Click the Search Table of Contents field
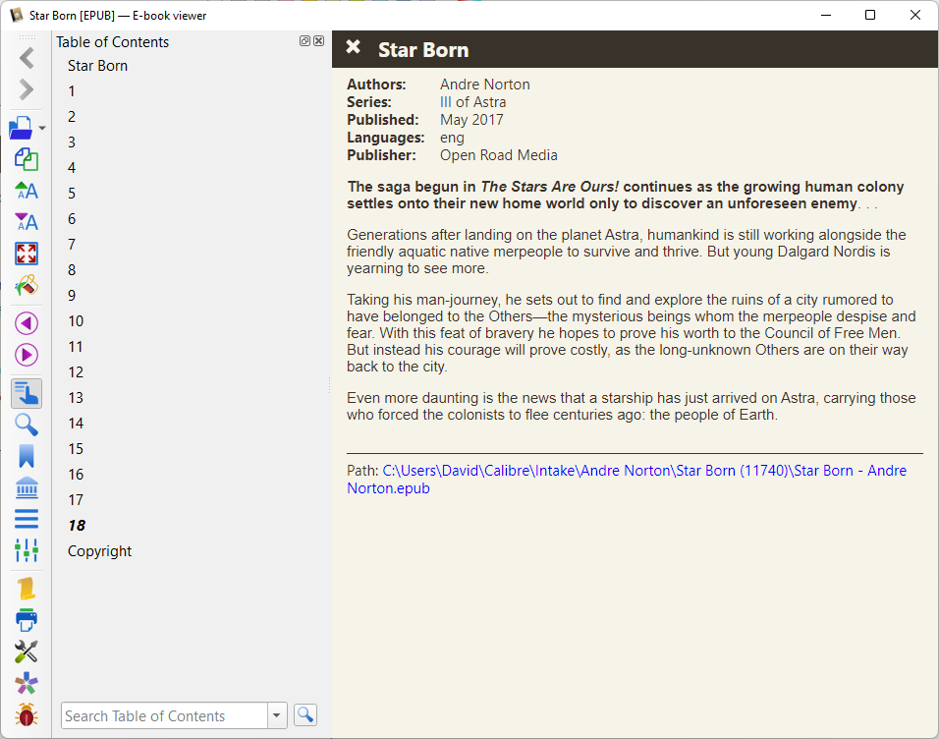Image resolution: width=939 pixels, height=739 pixels. (x=164, y=715)
